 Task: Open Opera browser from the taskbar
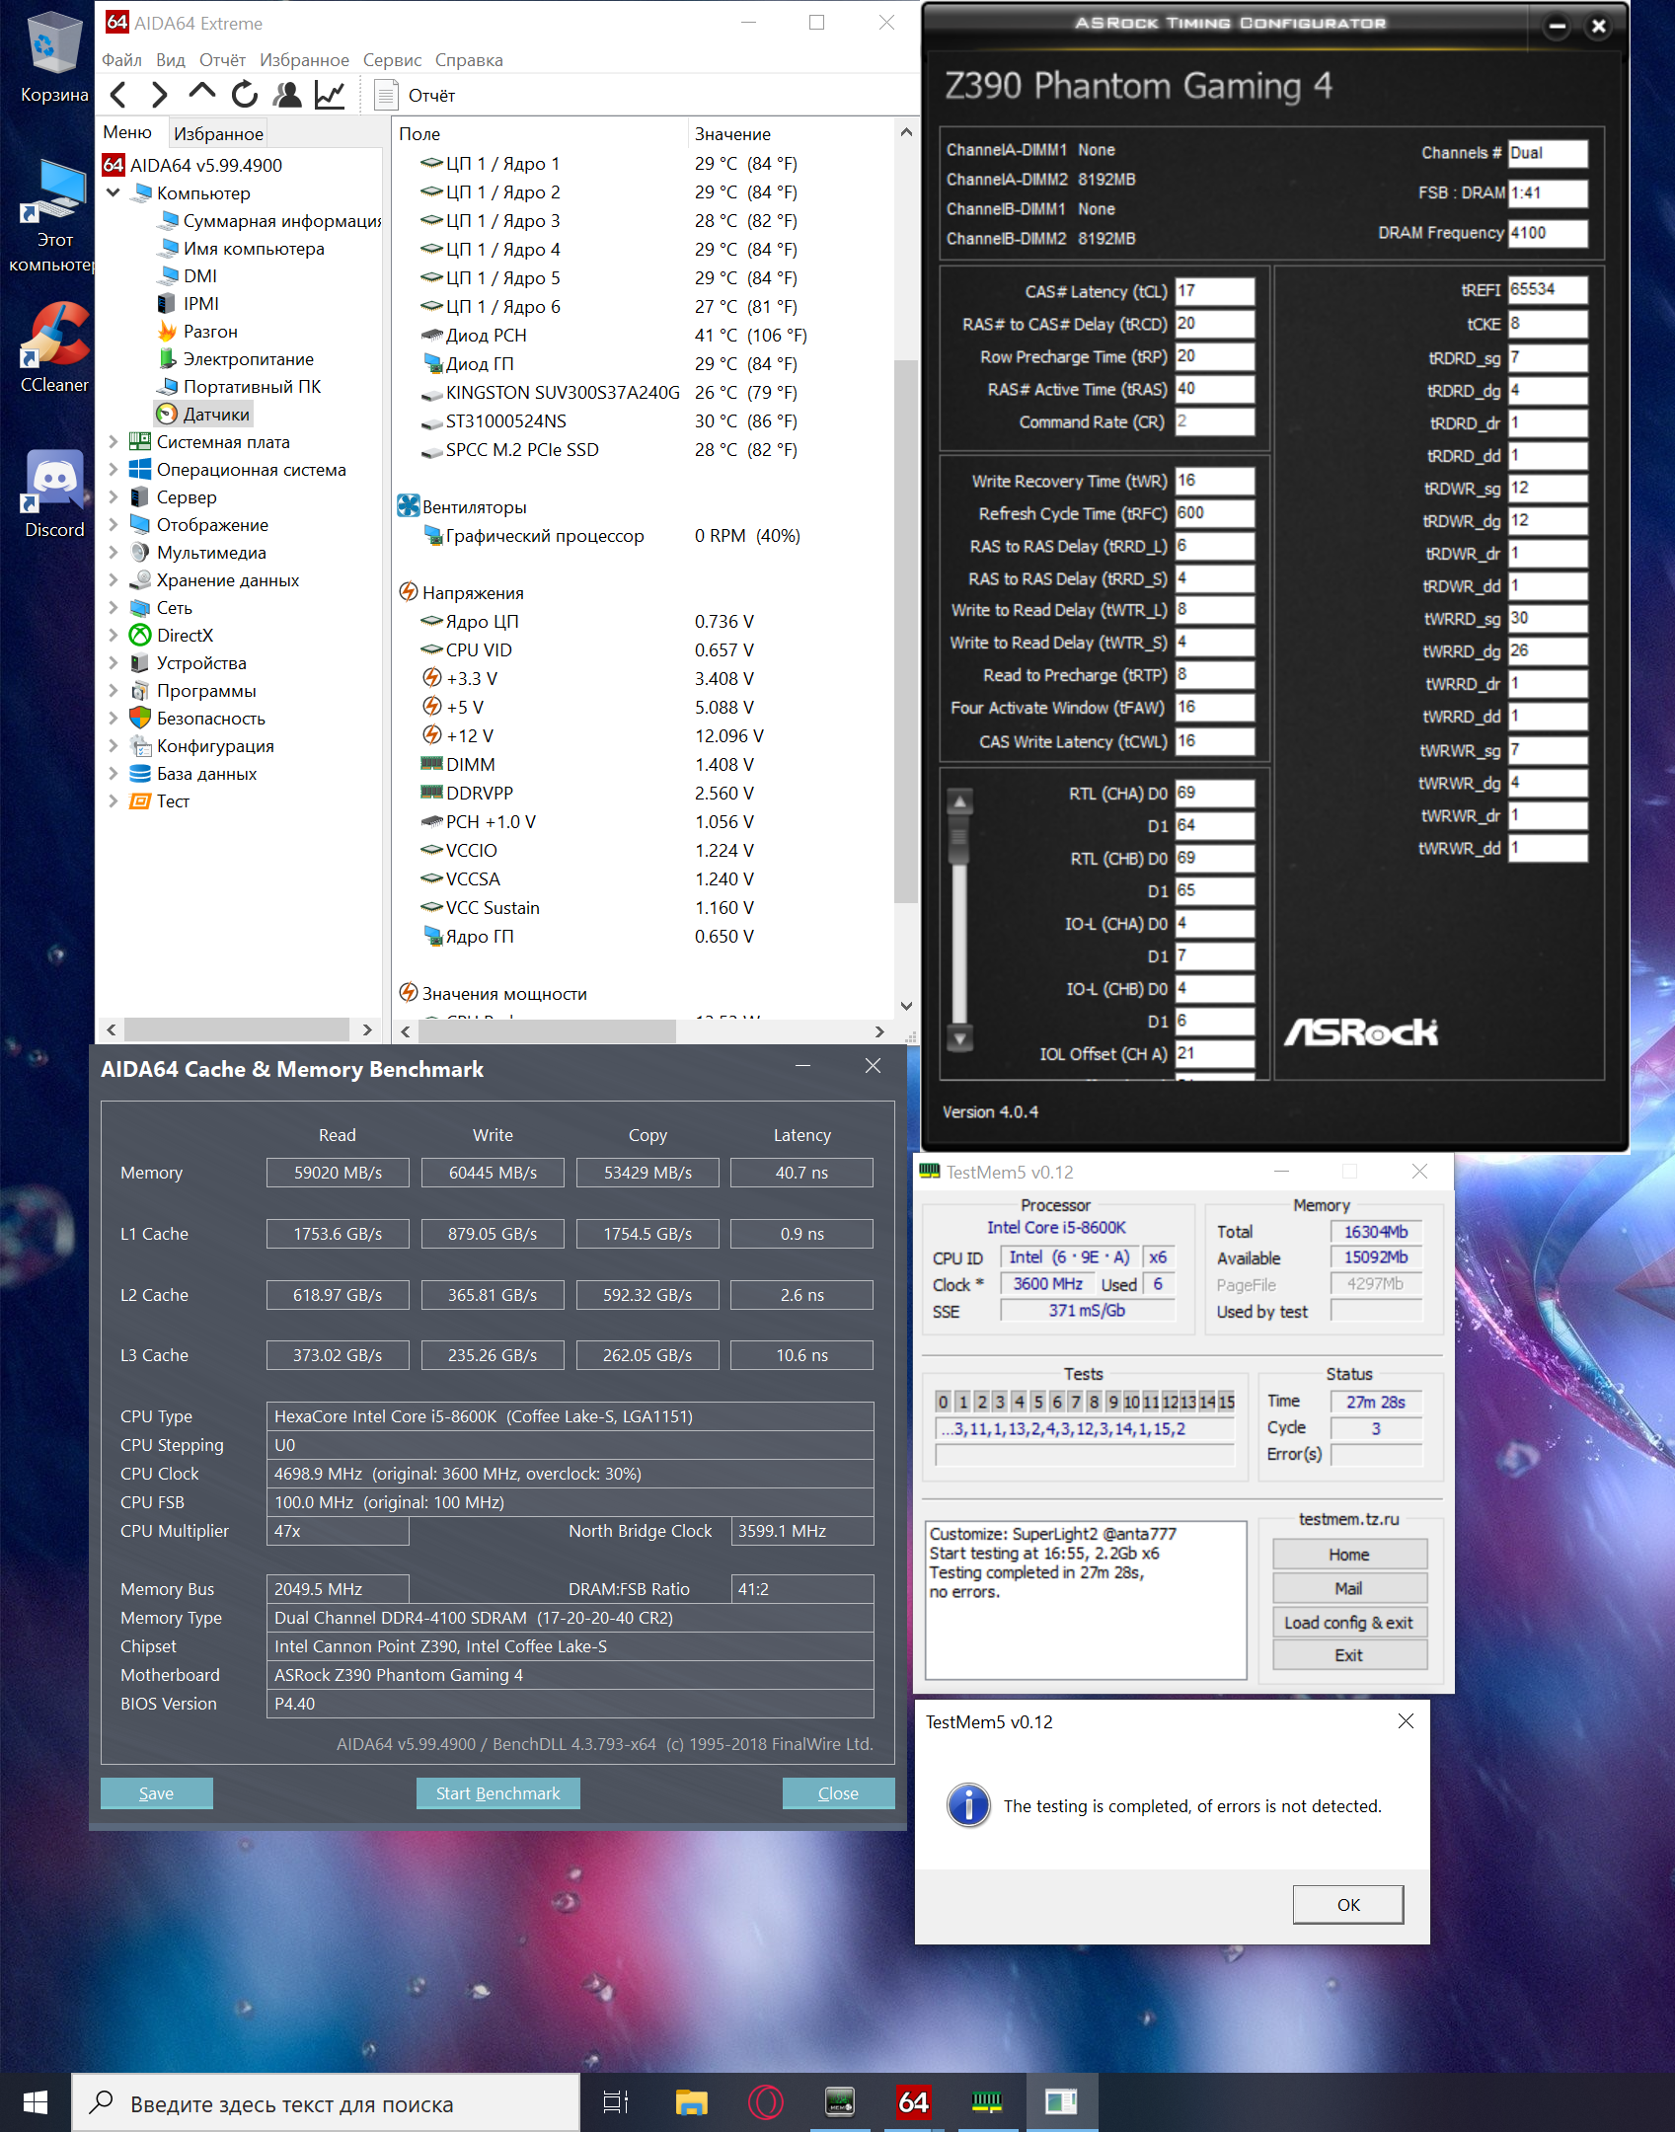click(x=765, y=2103)
